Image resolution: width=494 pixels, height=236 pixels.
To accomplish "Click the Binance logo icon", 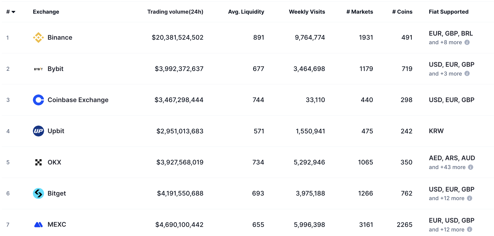I will pyautogui.click(x=38, y=38).
